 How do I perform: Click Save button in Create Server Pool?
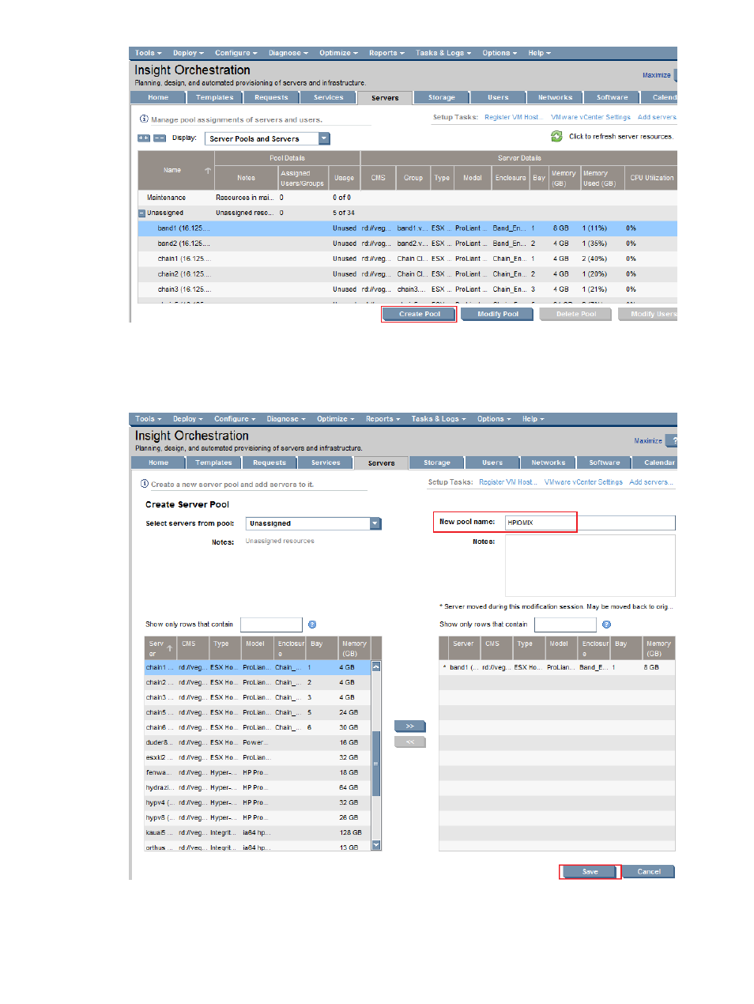(x=590, y=871)
